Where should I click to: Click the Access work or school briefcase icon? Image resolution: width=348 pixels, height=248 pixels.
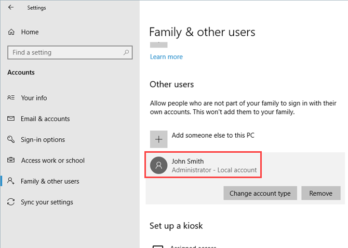tap(11, 161)
